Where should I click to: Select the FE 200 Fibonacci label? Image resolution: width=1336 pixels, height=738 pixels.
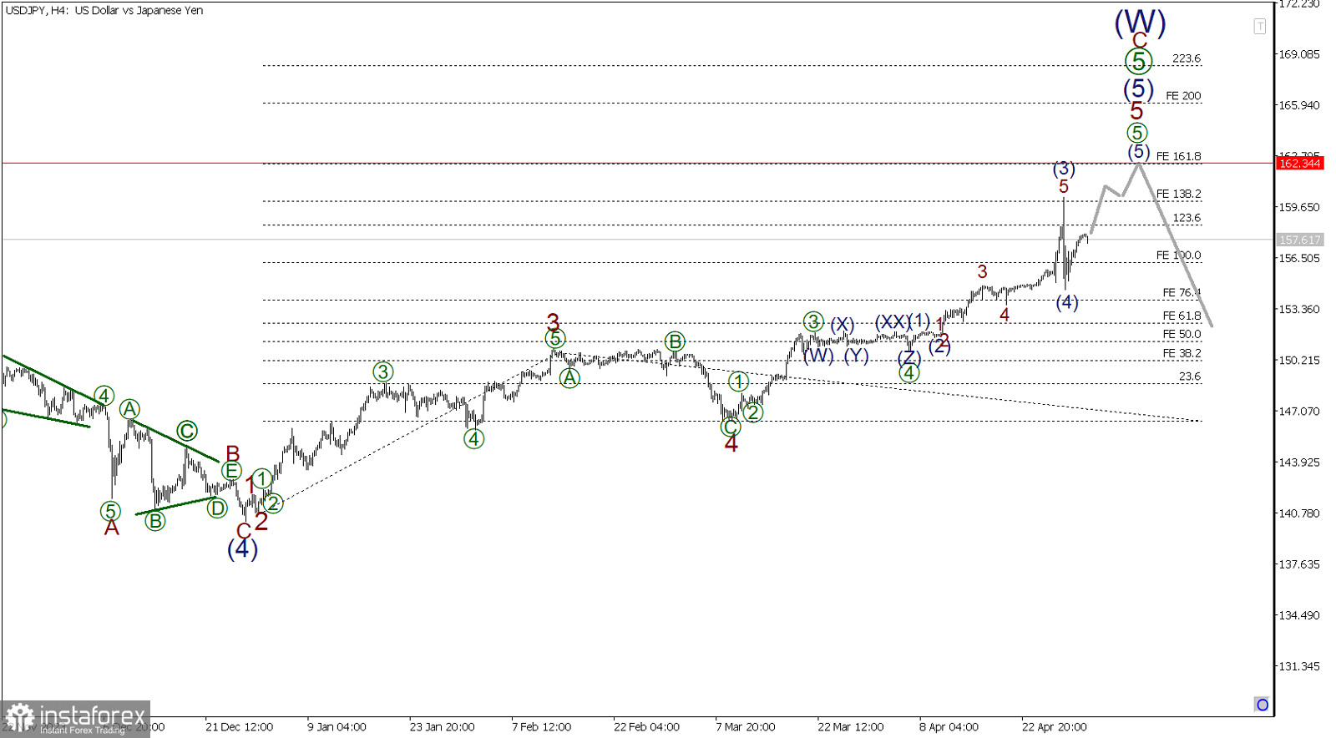click(x=1183, y=96)
